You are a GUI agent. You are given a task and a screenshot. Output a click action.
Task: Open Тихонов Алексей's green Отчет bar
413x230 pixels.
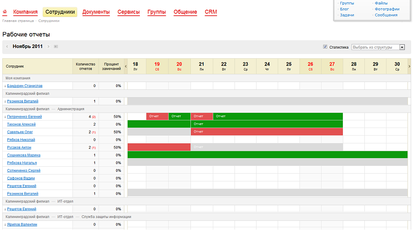click(x=267, y=124)
